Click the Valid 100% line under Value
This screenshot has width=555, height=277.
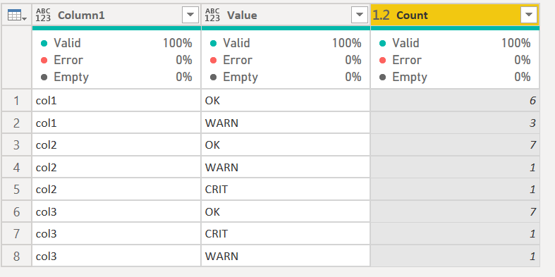point(286,43)
